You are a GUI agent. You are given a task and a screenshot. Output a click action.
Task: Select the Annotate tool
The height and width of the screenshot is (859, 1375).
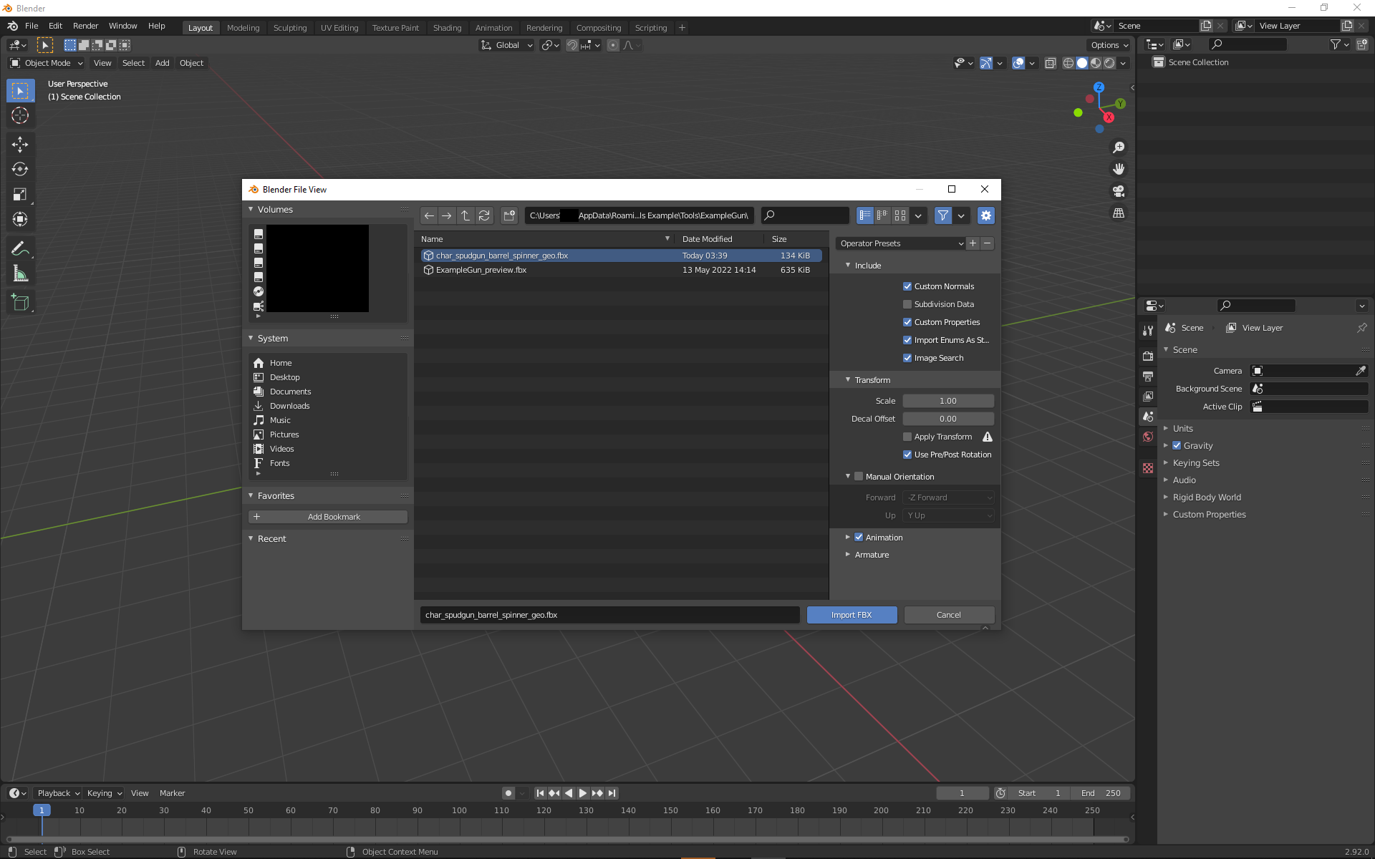point(20,249)
